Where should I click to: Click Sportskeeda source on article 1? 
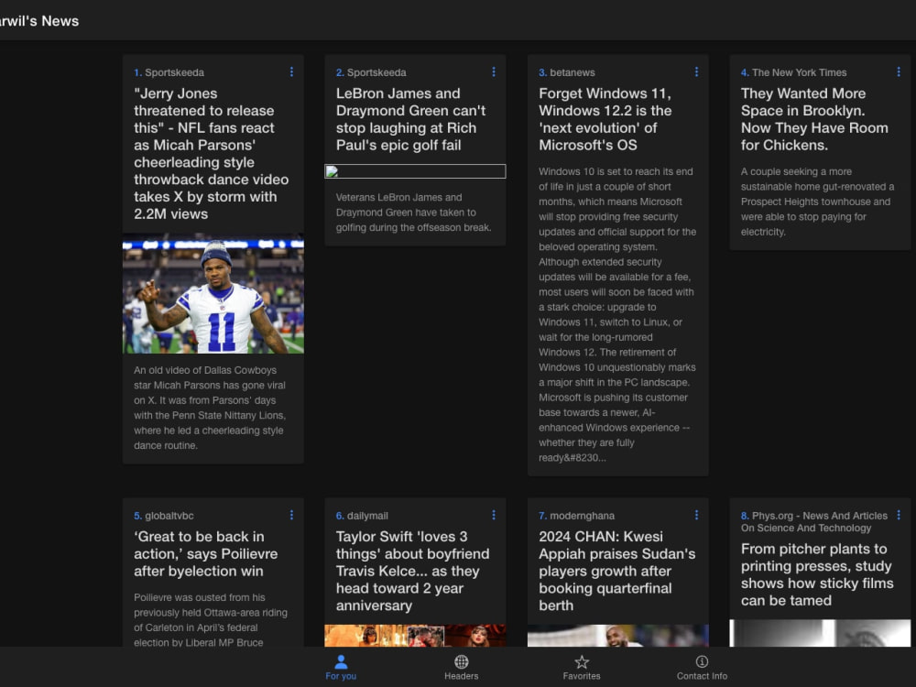(175, 72)
